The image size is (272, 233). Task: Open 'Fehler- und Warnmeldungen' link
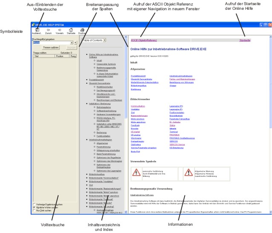coord(182,79)
